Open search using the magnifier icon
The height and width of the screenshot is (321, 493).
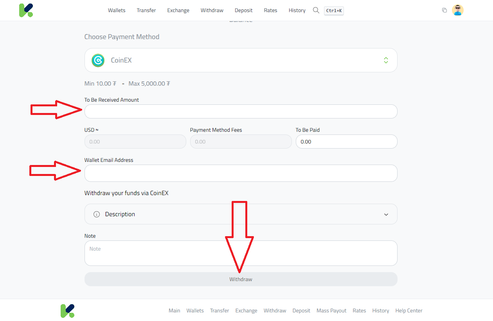[316, 11]
